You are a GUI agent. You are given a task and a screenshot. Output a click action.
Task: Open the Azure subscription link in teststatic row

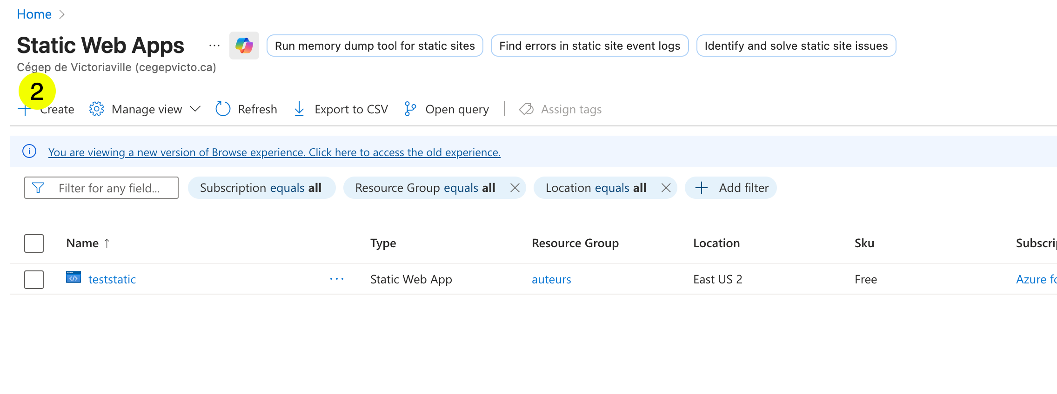pos(1036,279)
